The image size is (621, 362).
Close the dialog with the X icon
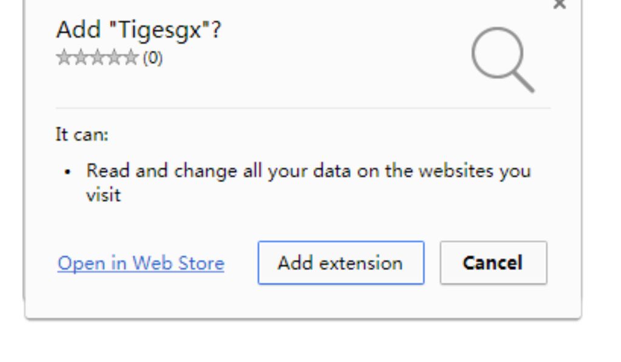coord(560,5)
